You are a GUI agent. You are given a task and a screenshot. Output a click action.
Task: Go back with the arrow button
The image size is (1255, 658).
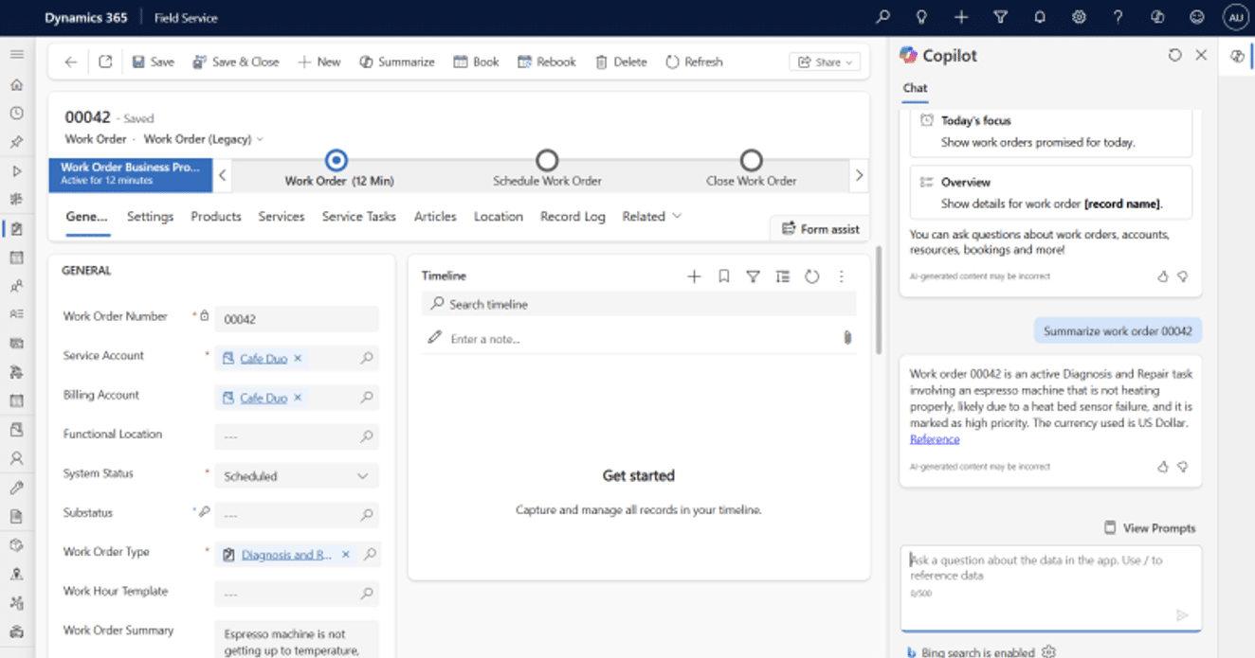[x=71, y=62]
